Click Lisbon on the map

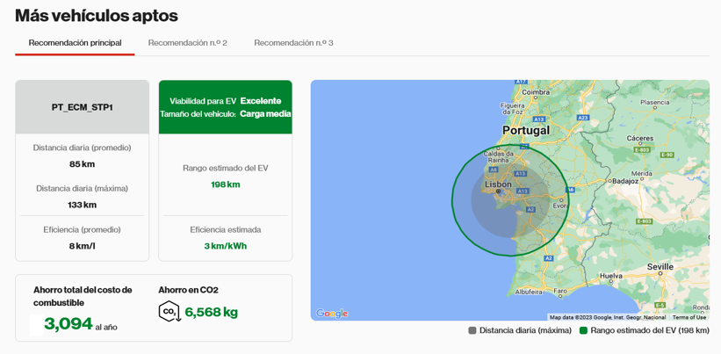pyautogui.click(x=498, y=184)
